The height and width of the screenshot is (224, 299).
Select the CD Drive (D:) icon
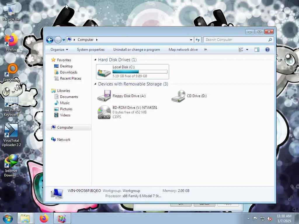(178, 96)
